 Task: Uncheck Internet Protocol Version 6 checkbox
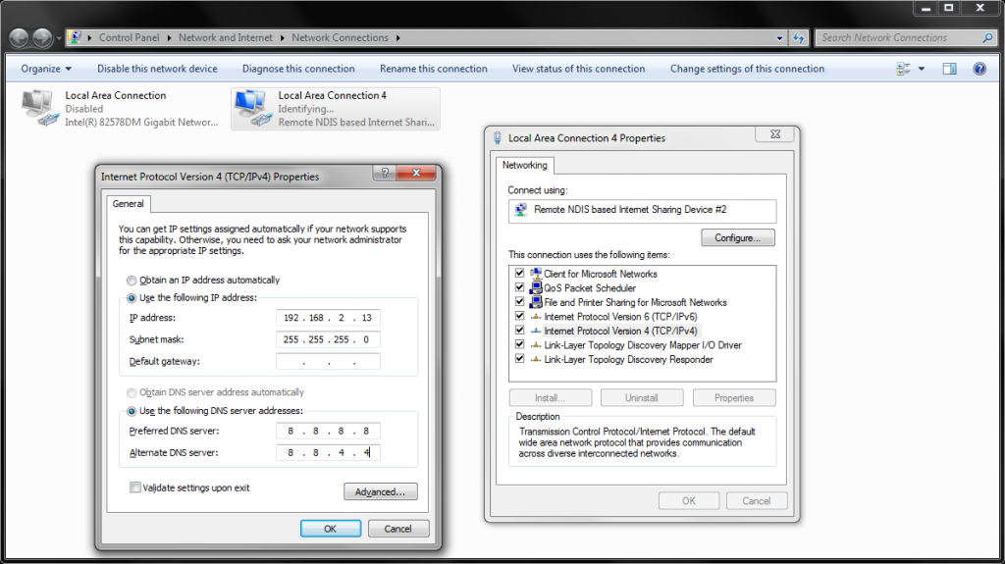(x=520, y=316)
